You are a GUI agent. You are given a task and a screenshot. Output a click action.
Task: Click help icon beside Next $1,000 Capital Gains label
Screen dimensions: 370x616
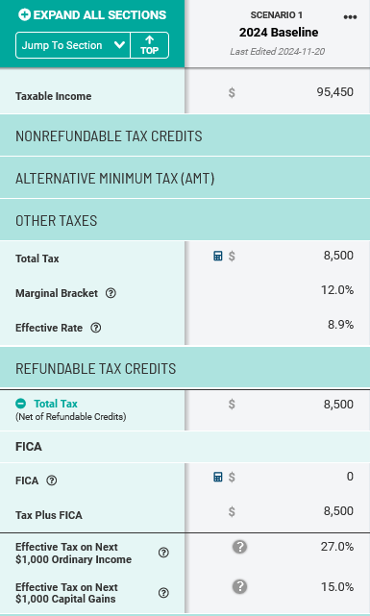coord(163,593)
